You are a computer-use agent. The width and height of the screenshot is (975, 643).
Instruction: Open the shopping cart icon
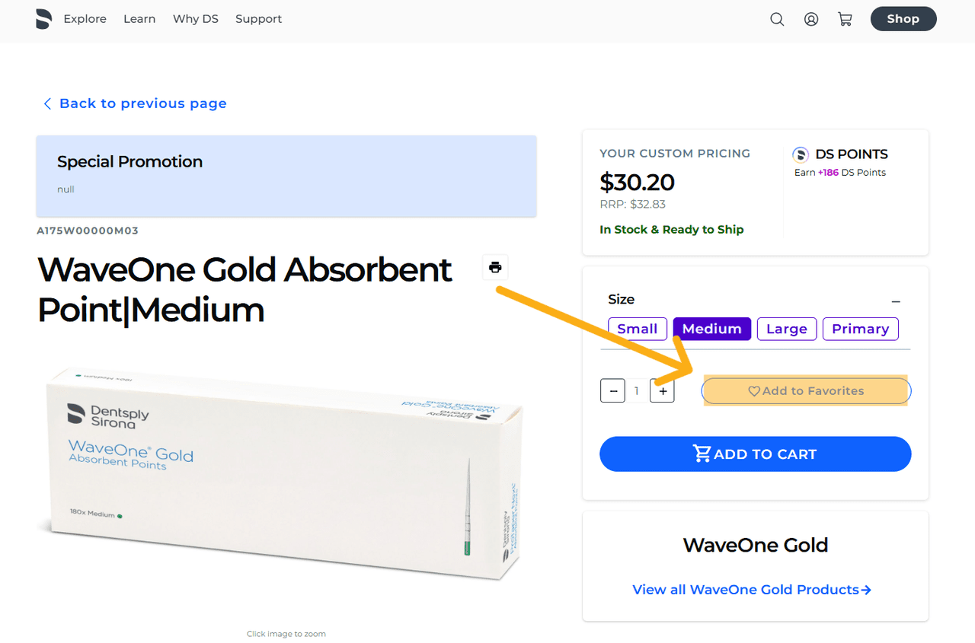845,20
